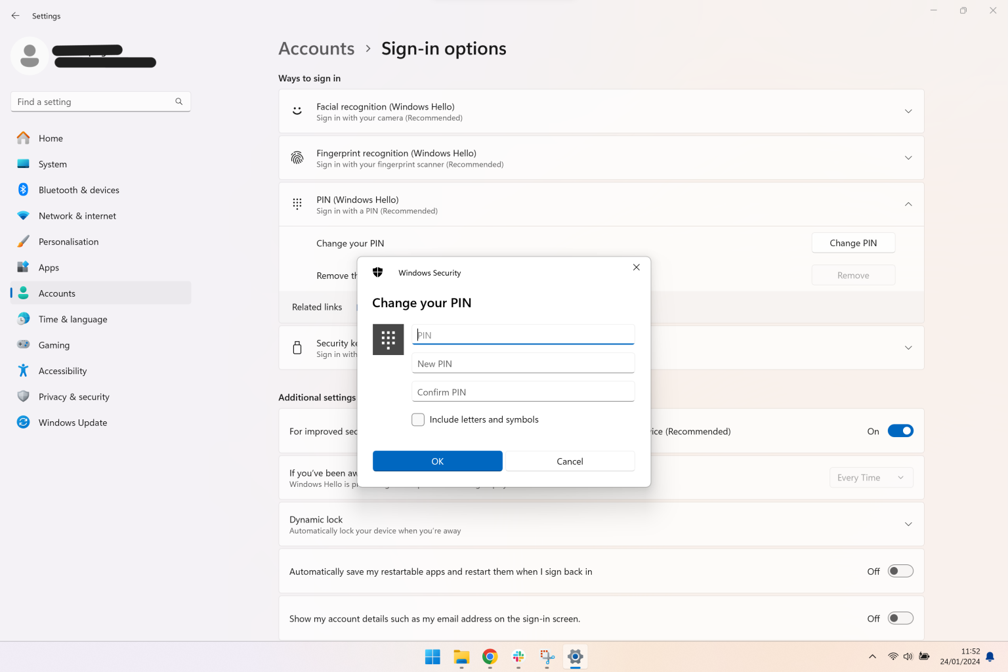Click the Windows Update sync icon
Screen dimensions: 1008x672
tap(24, 423)
